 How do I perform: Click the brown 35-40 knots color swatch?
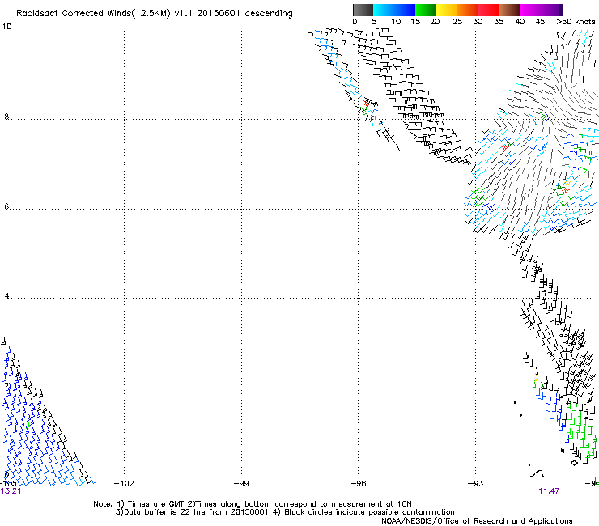click(x=510, y=10)
